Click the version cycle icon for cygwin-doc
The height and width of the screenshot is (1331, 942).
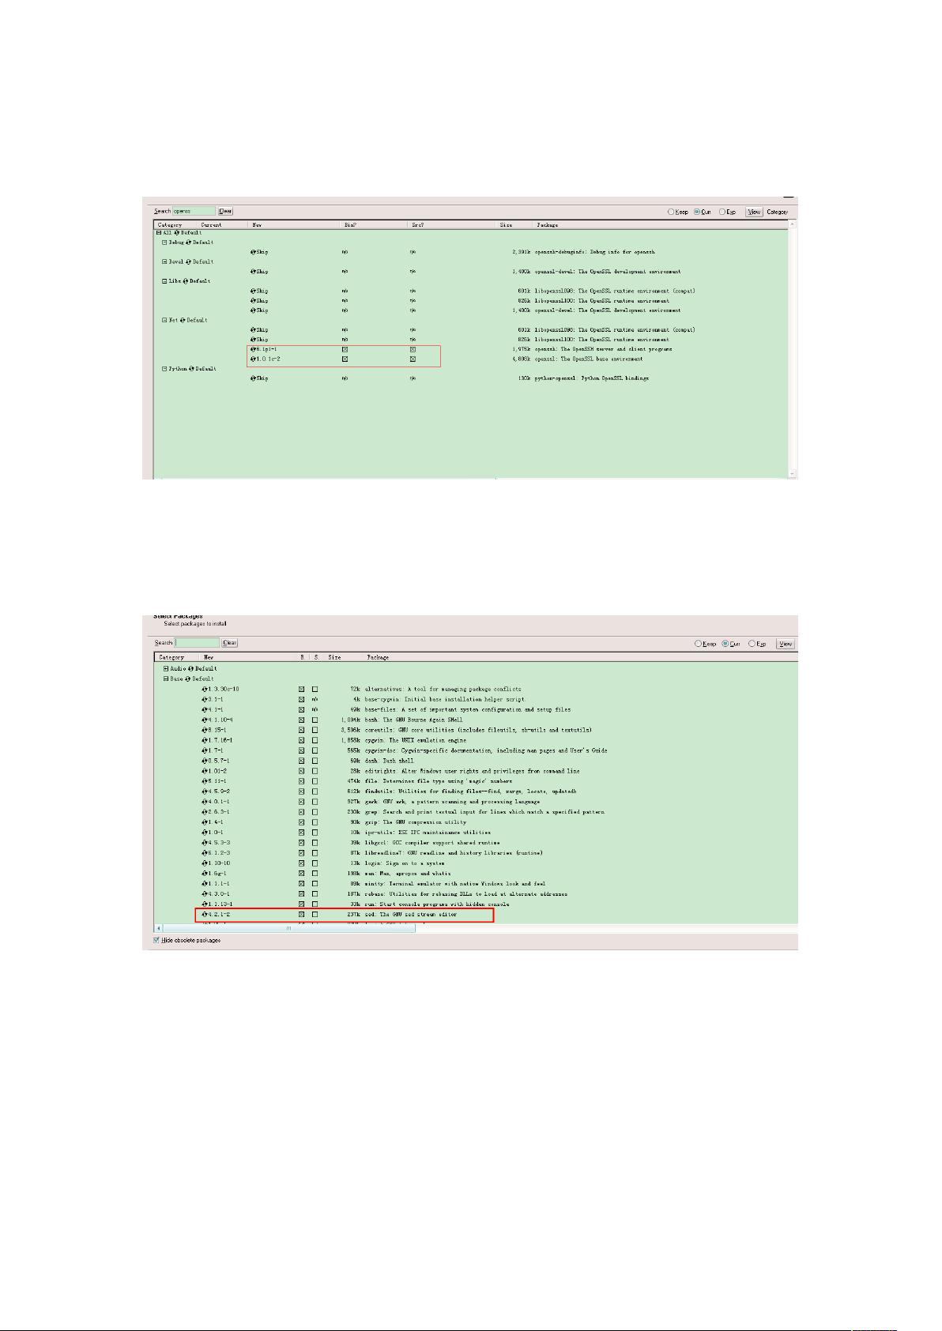(205, 750)
